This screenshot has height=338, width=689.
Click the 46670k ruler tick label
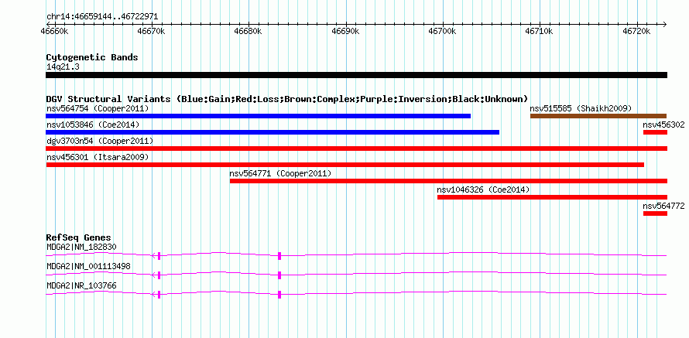click(x=152, y=31)
